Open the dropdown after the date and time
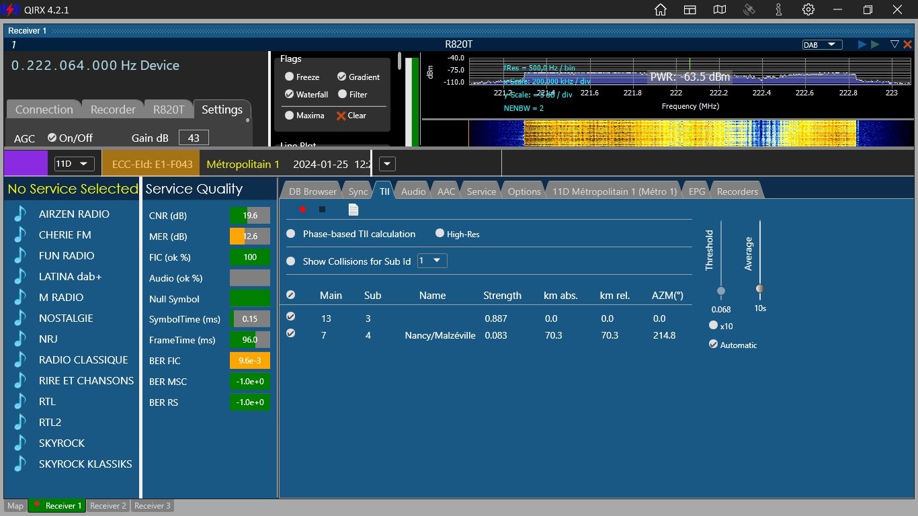This screenshot has height=516, width=918. click(388, 164)
